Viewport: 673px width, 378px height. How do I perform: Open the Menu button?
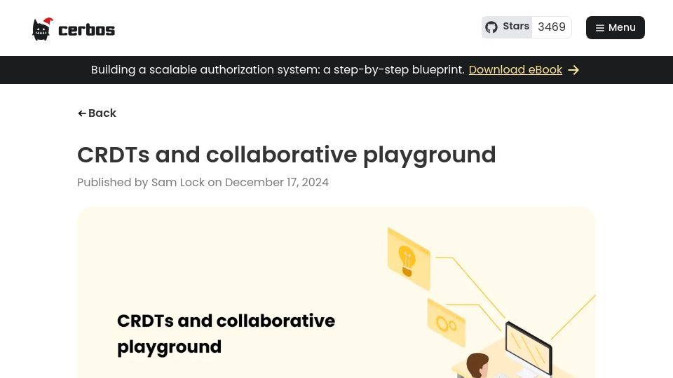coord(615,27)
